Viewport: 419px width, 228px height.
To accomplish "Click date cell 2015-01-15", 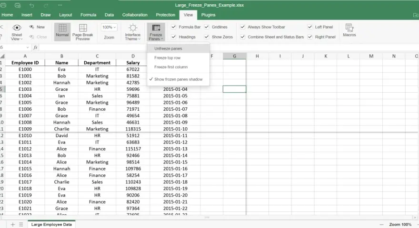I will tap(175, 162).
